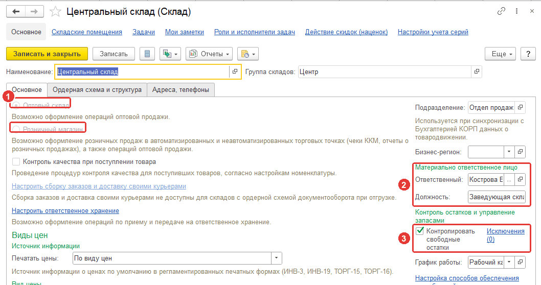The height and width of the screenshot is (285, 541).
Task: Open Бизнес-регион item via its icon
Action: point(521,152)
